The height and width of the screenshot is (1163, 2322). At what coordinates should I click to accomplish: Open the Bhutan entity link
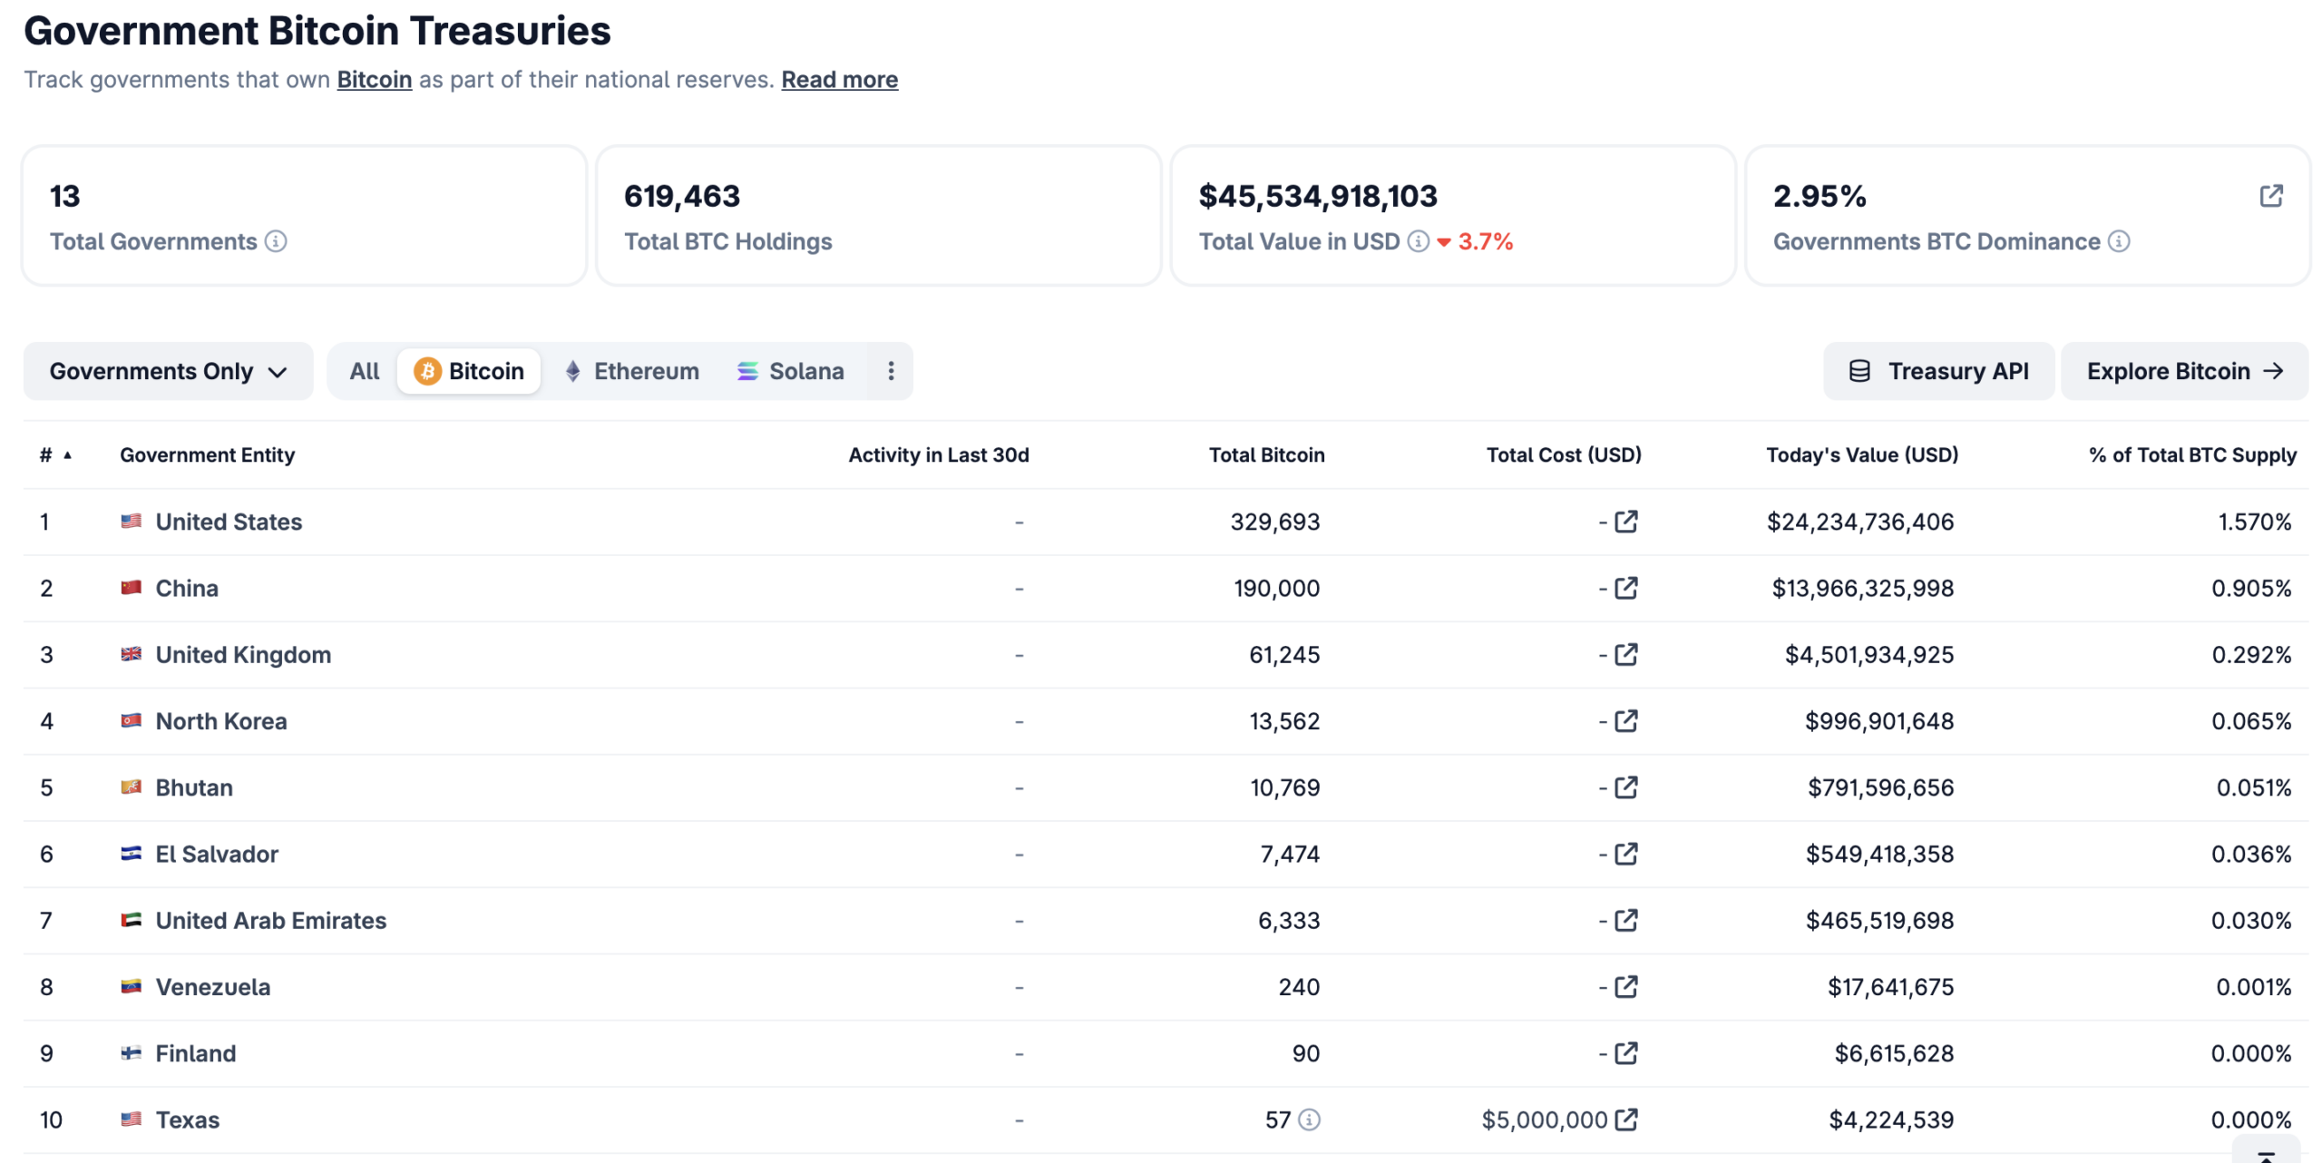coord(194,787)
